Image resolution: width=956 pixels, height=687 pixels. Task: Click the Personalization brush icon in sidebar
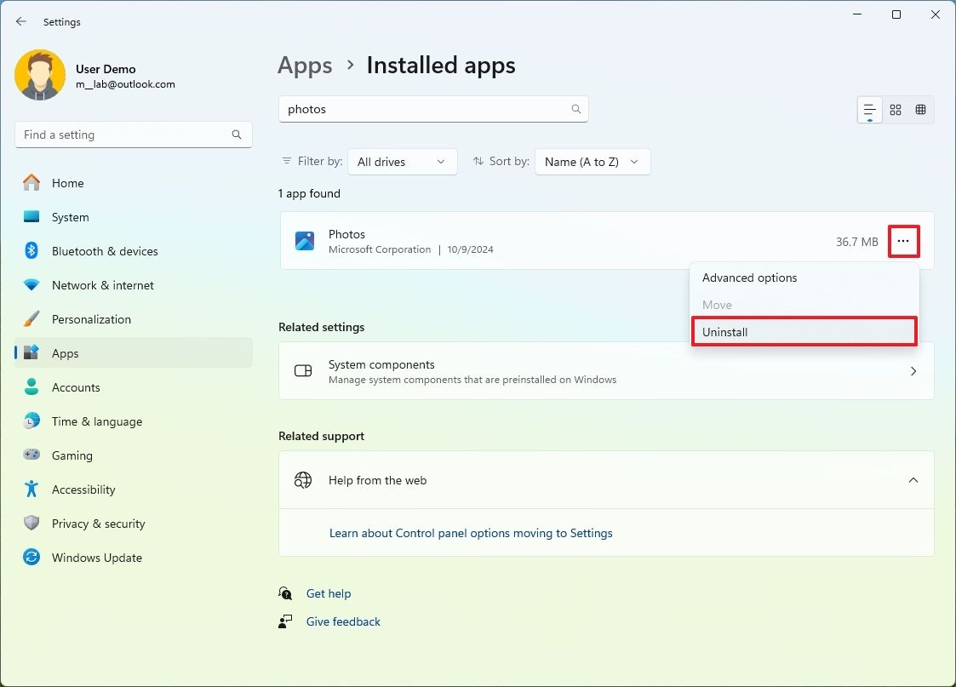click(x=31, y=319)
